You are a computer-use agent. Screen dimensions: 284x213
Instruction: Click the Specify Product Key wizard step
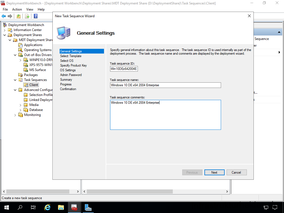pyautogui.click(x=73, y=65)
